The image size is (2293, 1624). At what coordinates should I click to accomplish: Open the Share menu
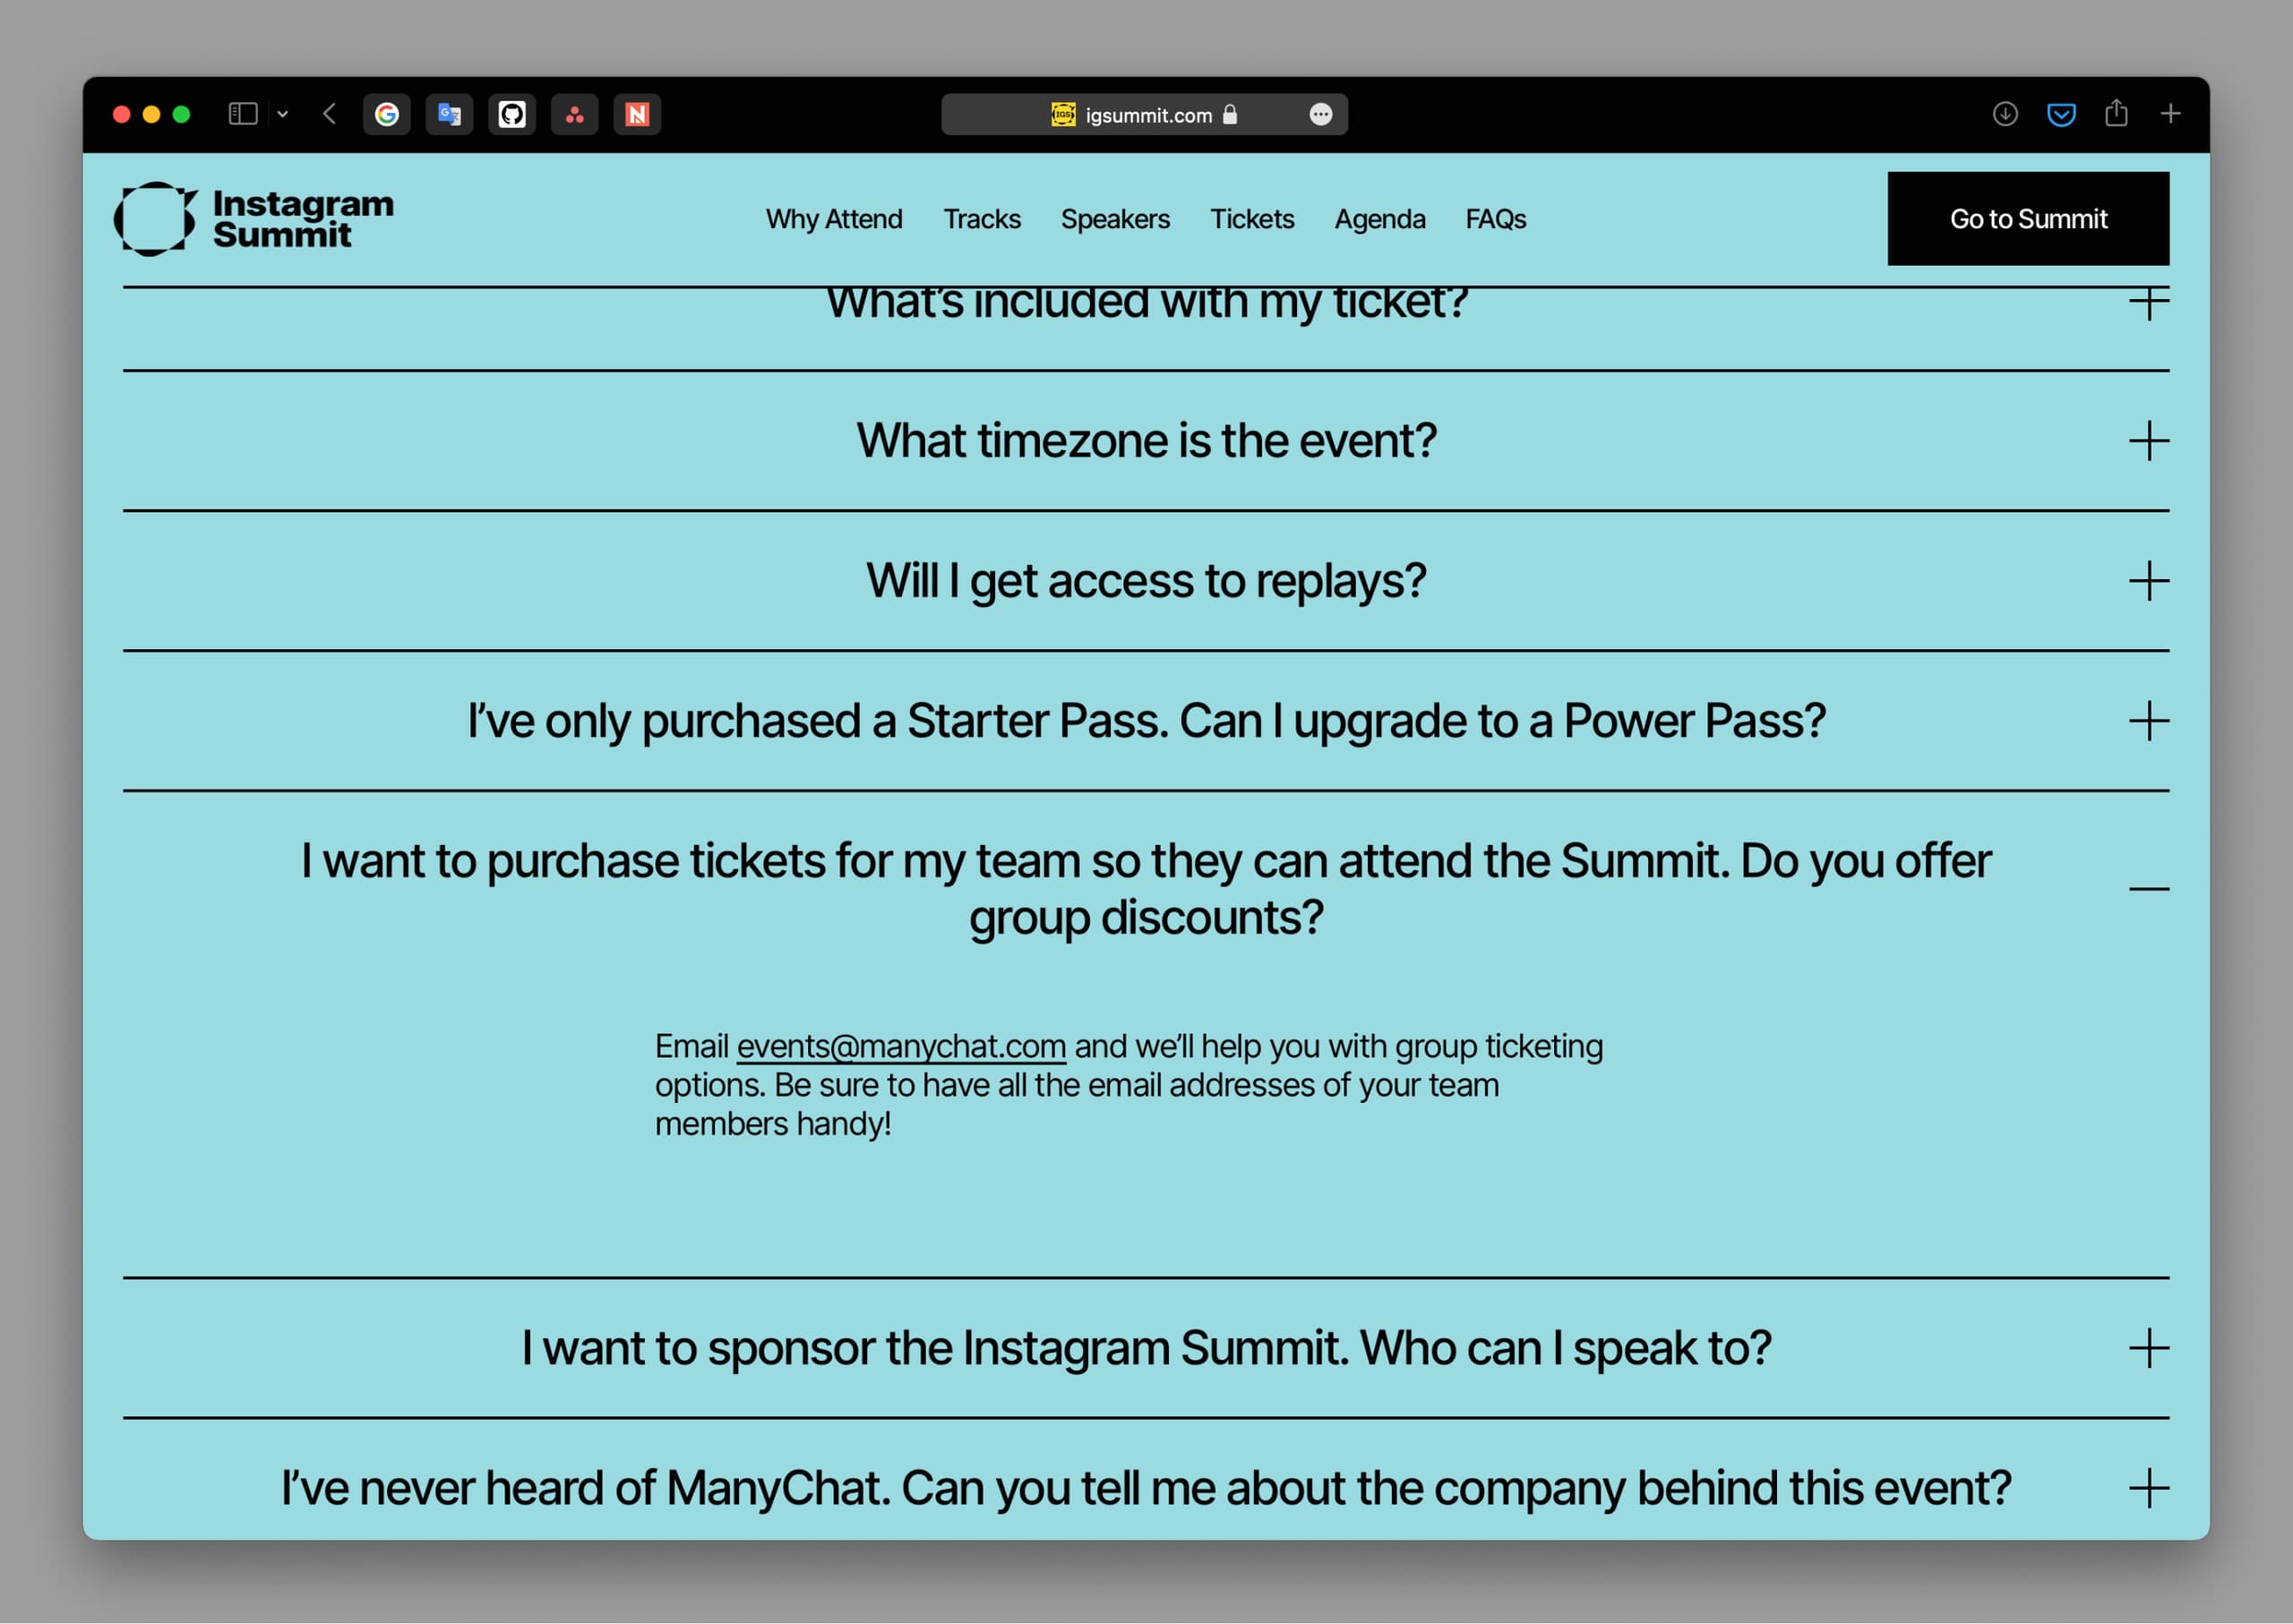2116,113
